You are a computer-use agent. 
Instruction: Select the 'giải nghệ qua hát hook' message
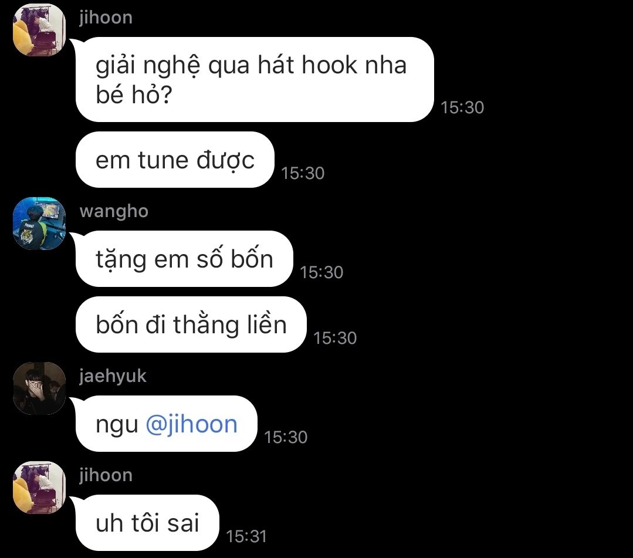click(255, 80)
